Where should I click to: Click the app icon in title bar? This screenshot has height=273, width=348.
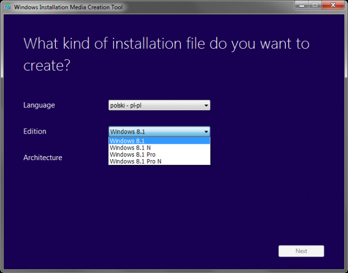7,6
